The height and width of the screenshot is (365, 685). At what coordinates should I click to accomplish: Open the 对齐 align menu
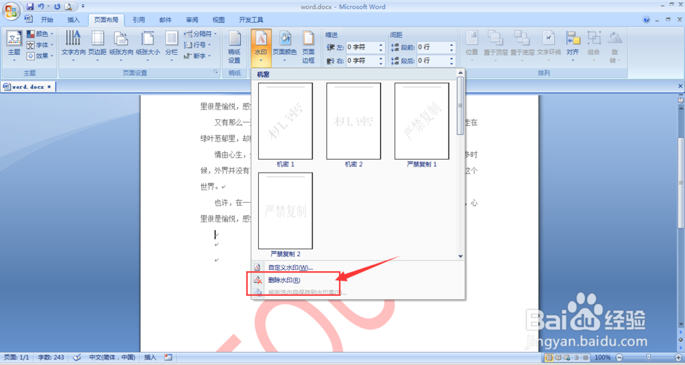coord(573,47)
